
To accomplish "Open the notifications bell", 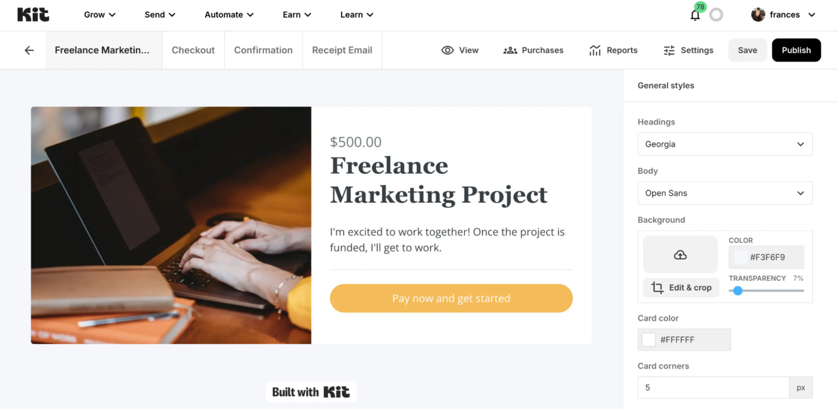I will click(x=695, y=15).
